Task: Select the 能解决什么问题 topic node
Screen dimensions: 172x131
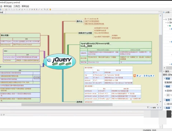Action: (x=85, y=33)
